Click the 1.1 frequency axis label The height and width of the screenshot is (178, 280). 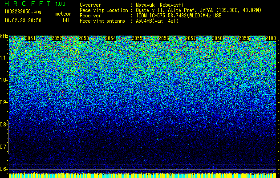4,58
